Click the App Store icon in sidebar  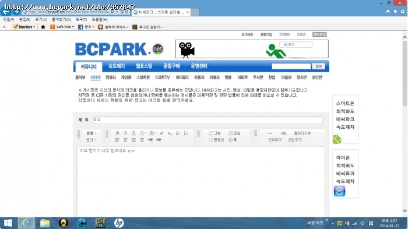[x=340, y=191]
